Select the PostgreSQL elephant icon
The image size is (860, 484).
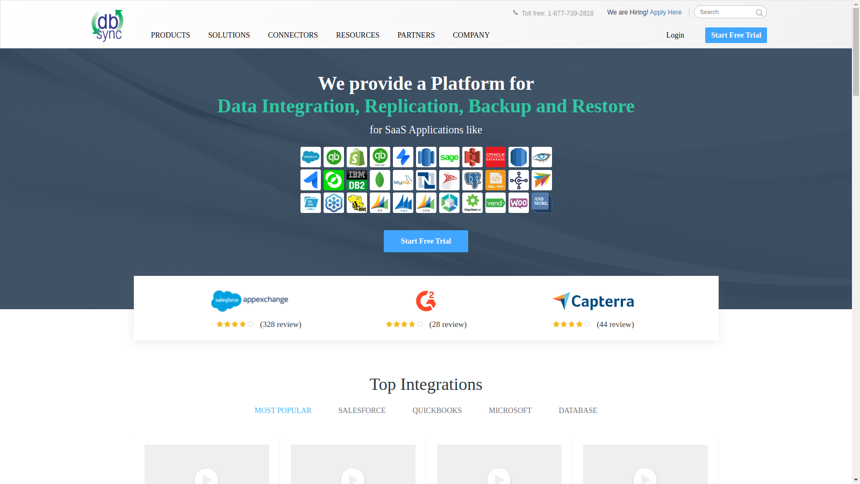tap(472, 180)
